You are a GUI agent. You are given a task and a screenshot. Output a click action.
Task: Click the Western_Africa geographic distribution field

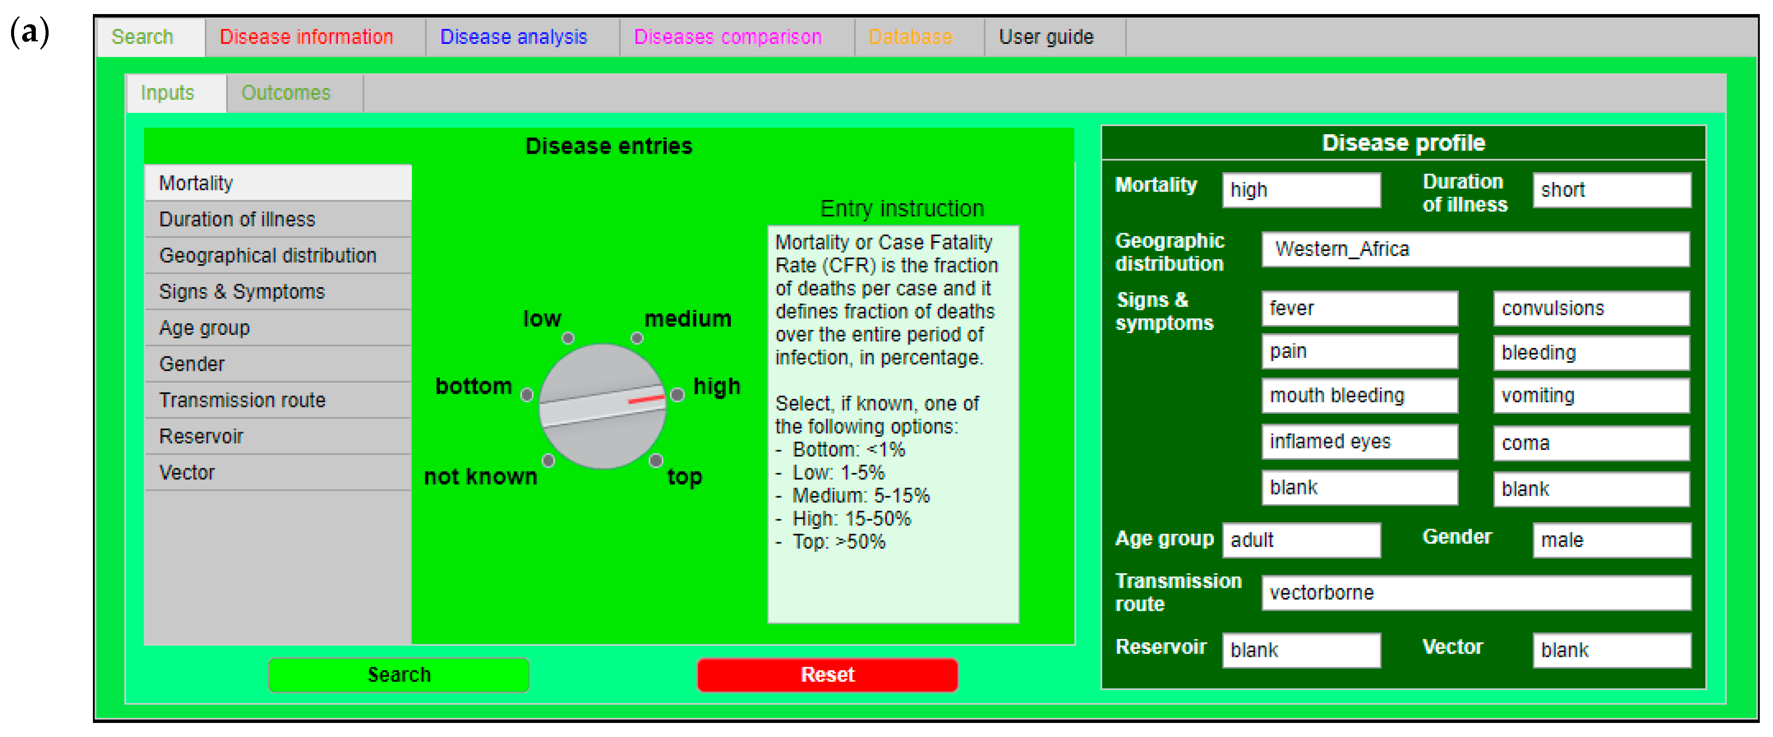(x=1475, y=249)
